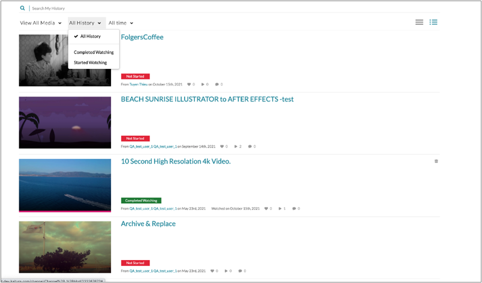Click the September 14th, 2021 date text
Viewport: 482px width, 283px height.
tap(199, 147)
